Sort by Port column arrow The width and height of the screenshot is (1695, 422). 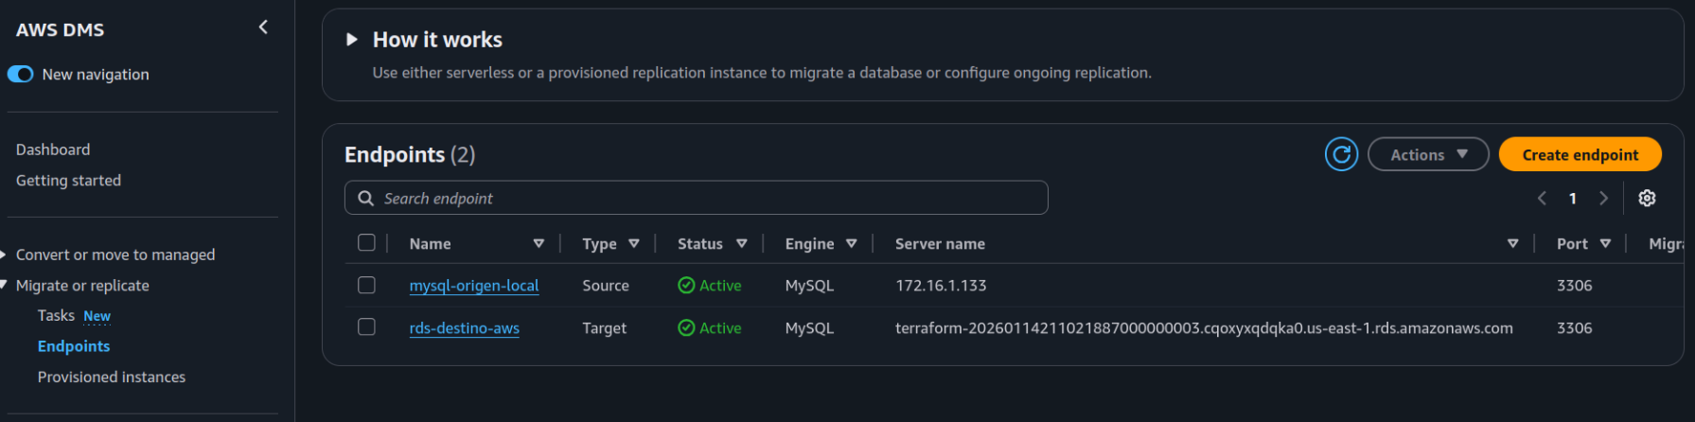click(x=1605, y=243)
